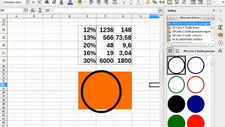Toggle underline formatting in the toolbar
225x127 pixels.
(x=61, y=2)
